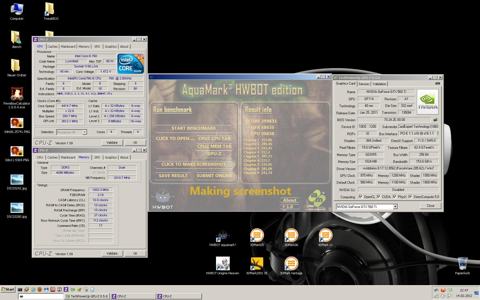Viewport: 480px width, 300px height.
Task: Click taskbar clock showing 22:47
Action: 464,290
